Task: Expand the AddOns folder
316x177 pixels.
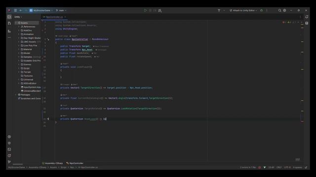Action: (x=19, y=30)
